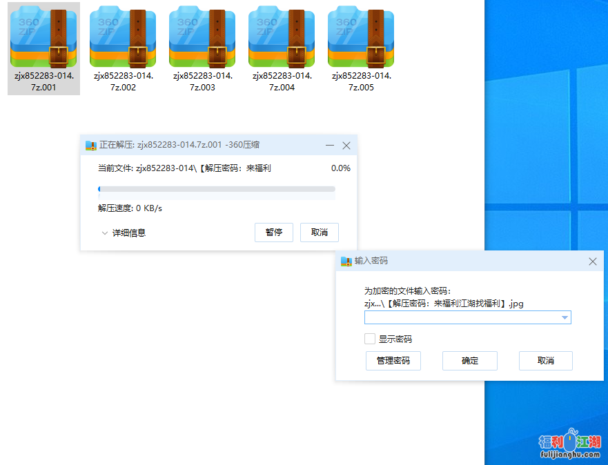Select the zjx852283-014.7z.003 archive icon
This screenshot has height=465, width=608.
click(202, 38)
